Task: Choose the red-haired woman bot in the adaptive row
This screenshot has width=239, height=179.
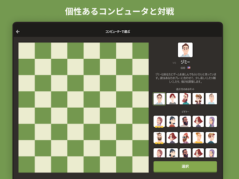Action: 172,99
